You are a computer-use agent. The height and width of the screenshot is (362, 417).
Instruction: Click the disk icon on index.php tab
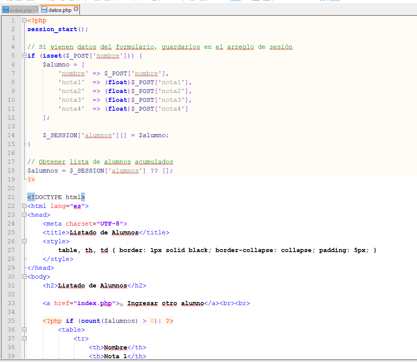[x=6, y=10]
